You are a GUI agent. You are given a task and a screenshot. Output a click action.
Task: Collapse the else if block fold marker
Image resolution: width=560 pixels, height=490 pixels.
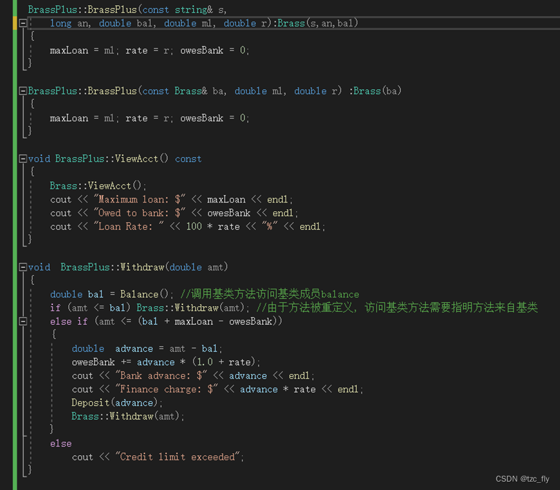[x=23, y=322]
